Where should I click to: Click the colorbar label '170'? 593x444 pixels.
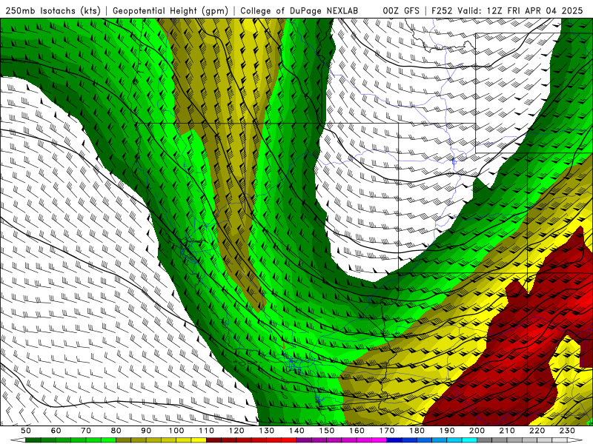386,431
